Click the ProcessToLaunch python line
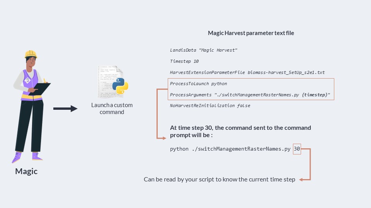Viewport: 371px width, 208px height. click(198, 84)
